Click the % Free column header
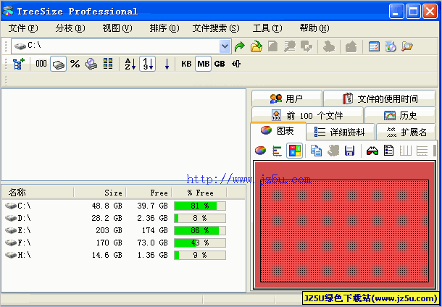This screenshot has width=442, height=307. pos(199,193)
